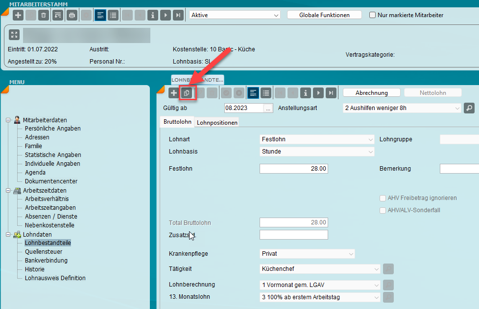479x309 pixels.
Task: Select Quellensteuer in the menu tree
Action: [43, 252]
